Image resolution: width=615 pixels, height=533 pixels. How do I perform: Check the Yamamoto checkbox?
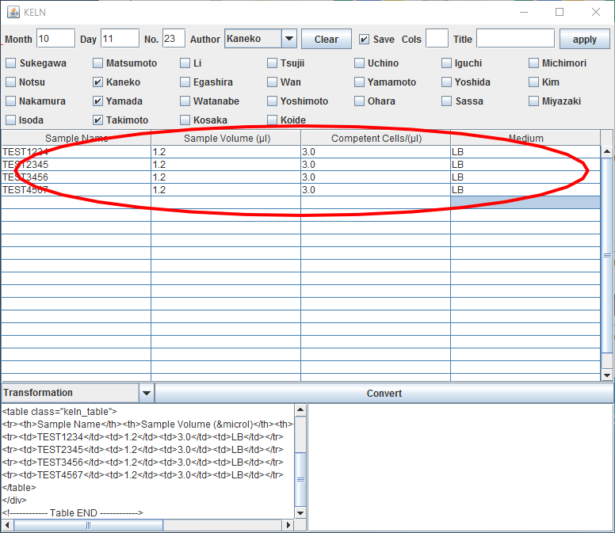[359, 82]
